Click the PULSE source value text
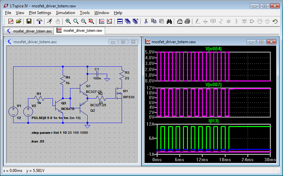Viewport: 283px width, 176px height. (56, 118)
